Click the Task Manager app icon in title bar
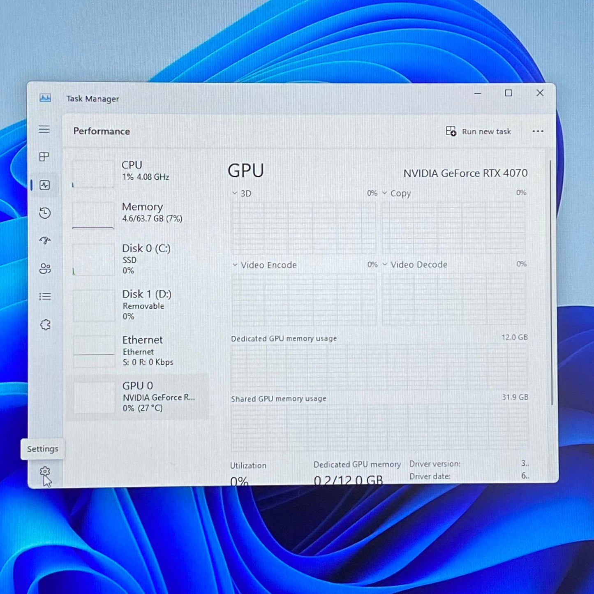Image resolution: width=594 pixels, height=594 pixels. tap(45, 98)
